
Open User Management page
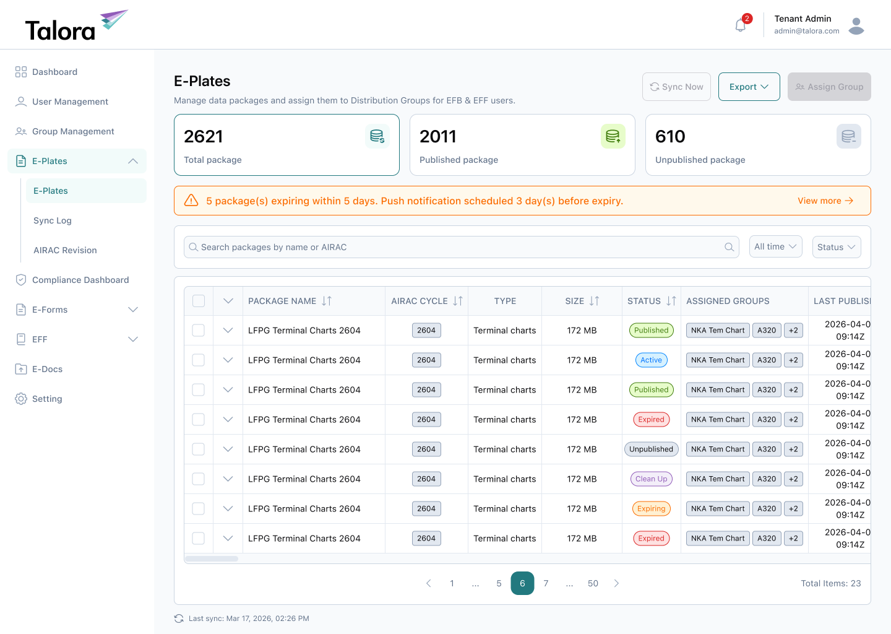[x=77, y=102]
